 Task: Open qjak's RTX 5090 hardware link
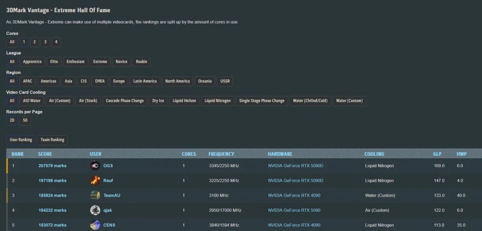pos(294,210)
